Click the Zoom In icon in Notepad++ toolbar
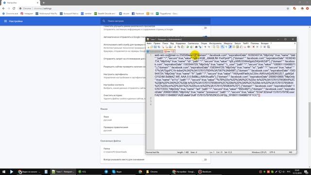This screenshot has width=311, height=175. (x=205, y=47)
